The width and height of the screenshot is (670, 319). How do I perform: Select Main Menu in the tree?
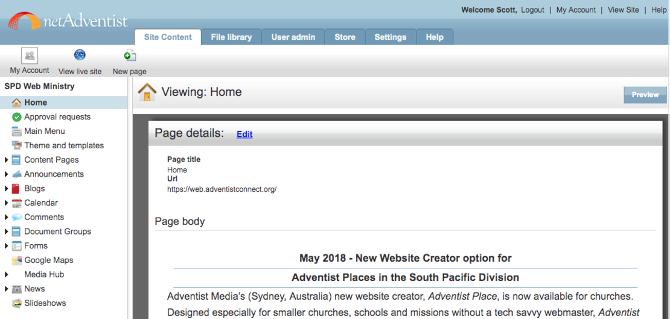pyautogui.click(x=45, y=131)
